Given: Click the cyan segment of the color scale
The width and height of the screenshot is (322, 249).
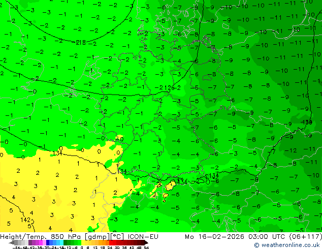Looking at the screenshot, I should 61,242.
